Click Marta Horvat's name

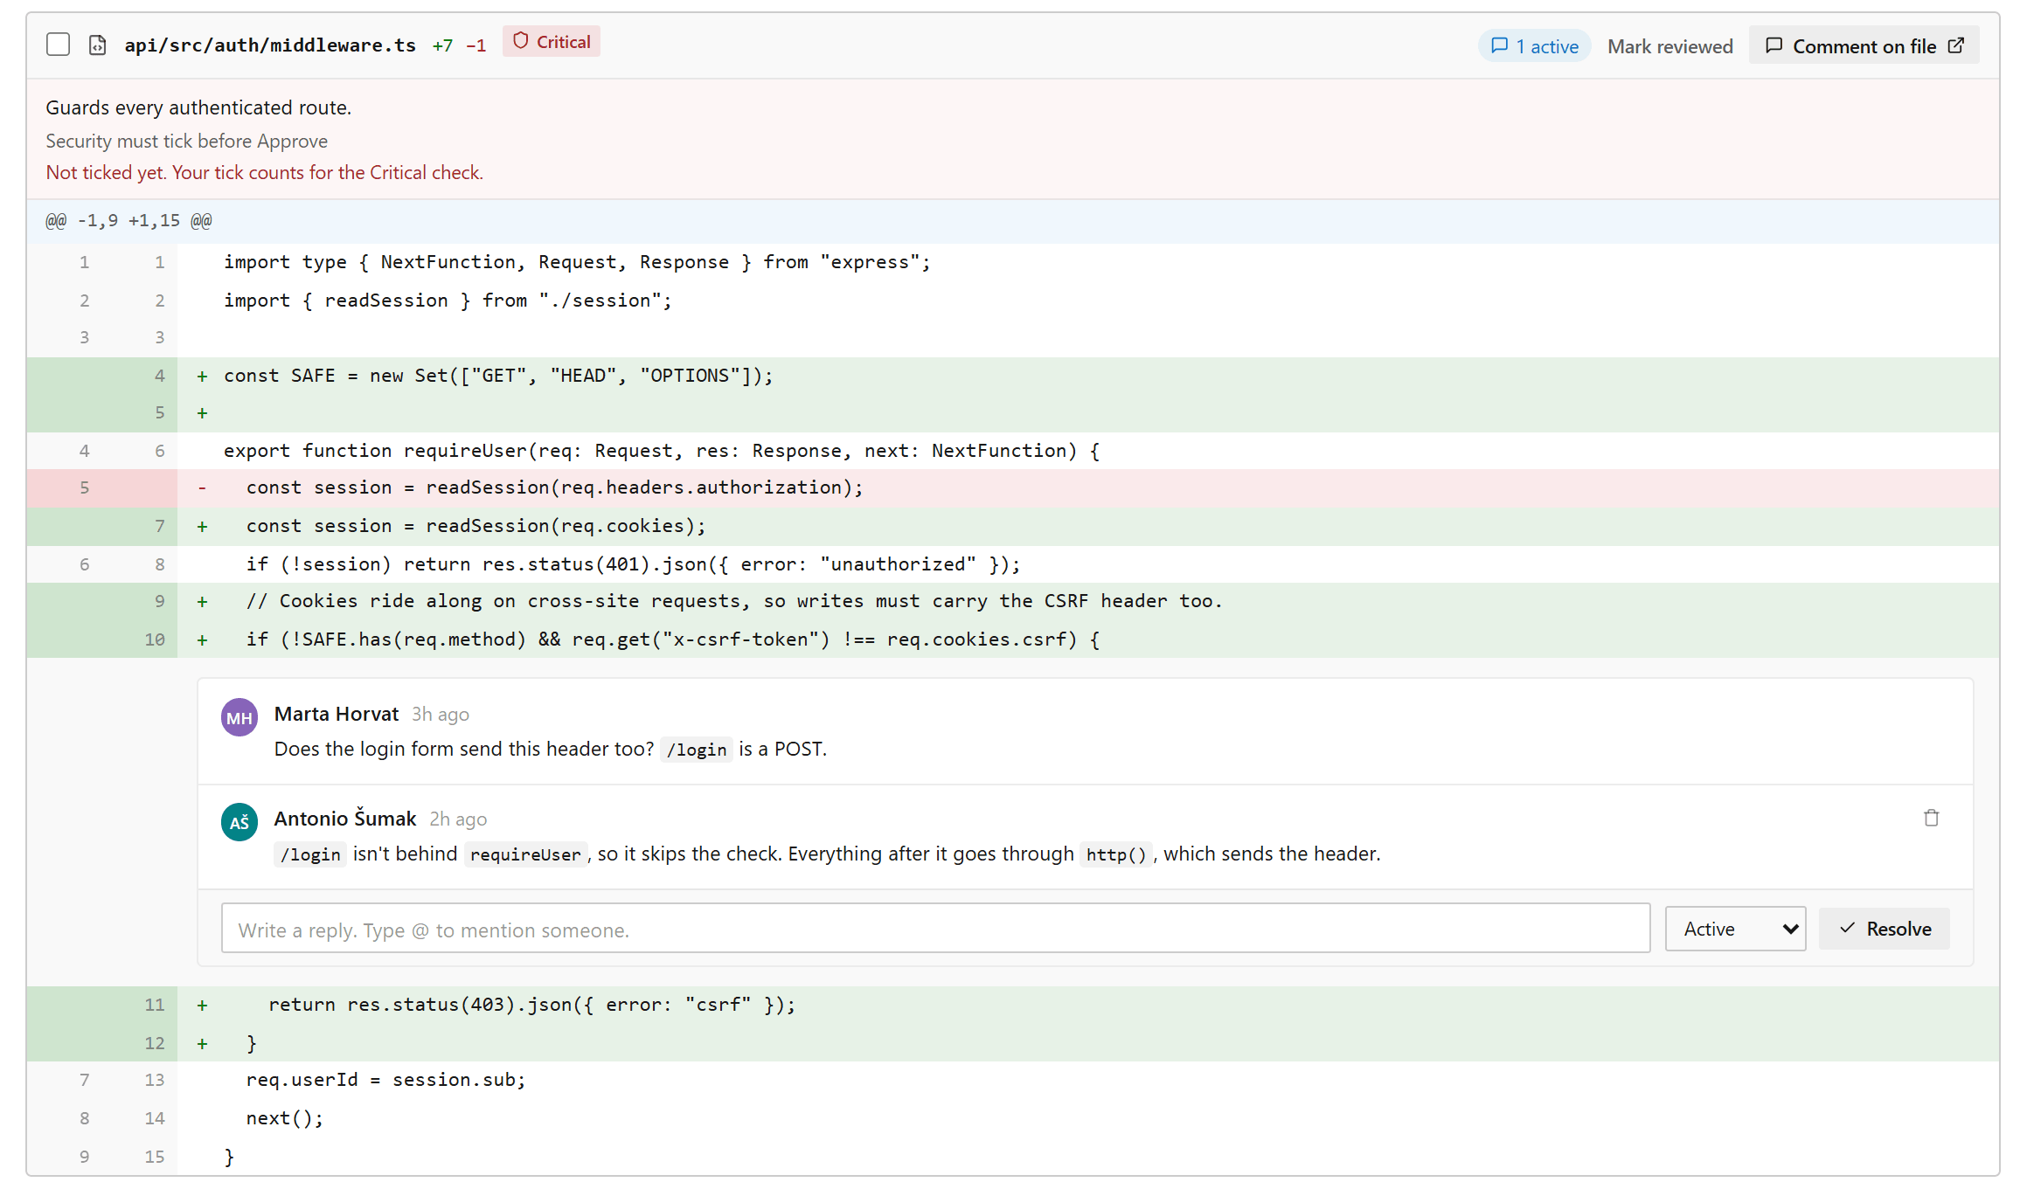(337, 714)
